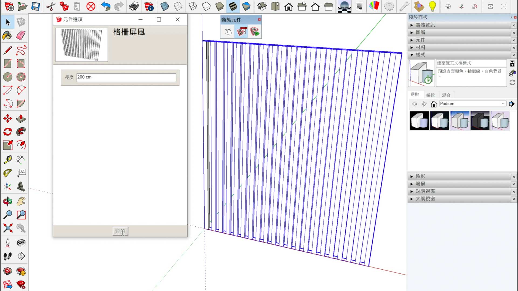Select the Paint Bucket tool
The width and height of the screenshot is (518, 291).
(x=7, y=36)
